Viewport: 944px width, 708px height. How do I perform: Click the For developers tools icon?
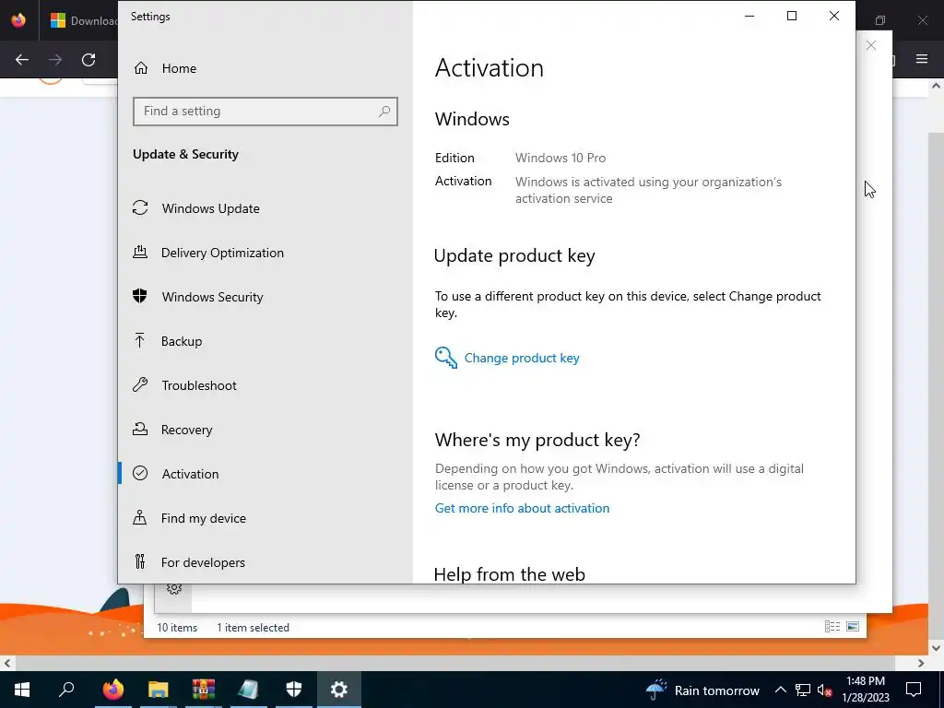coord(140,561)
